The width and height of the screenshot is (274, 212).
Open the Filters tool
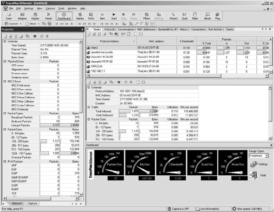(x=147, y=16)
